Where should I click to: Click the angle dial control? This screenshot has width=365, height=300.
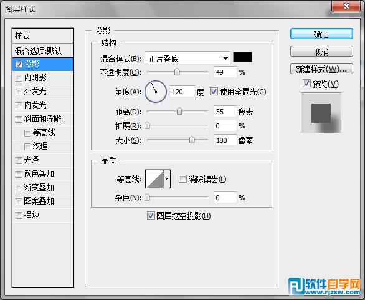coord(156,92)
